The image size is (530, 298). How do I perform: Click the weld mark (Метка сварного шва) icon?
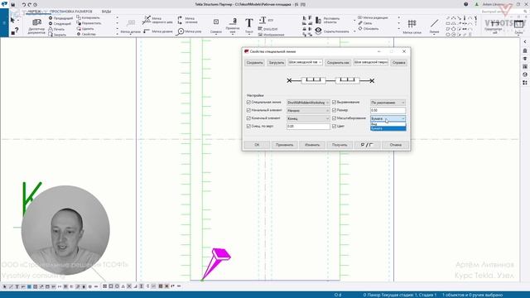[x=147, y=20]
